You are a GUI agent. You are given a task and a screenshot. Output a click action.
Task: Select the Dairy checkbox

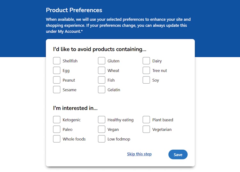pos(146,61)
